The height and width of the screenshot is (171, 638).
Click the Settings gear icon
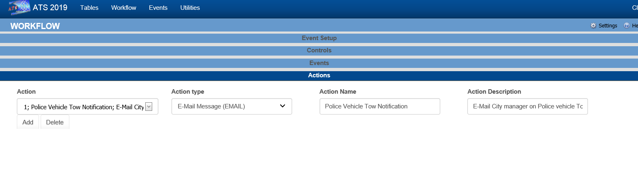[593, 25]
